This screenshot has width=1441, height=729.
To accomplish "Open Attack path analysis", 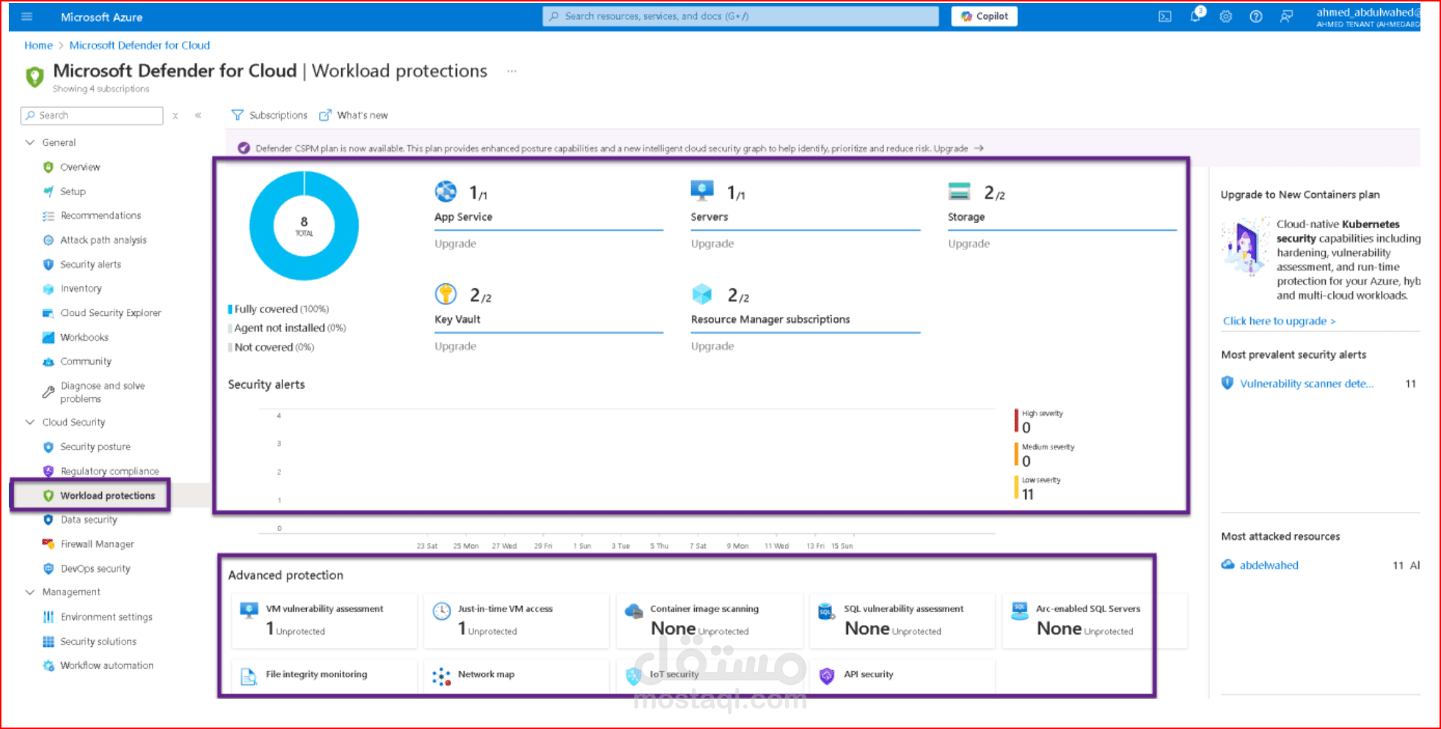I will [x=103, y=240].
